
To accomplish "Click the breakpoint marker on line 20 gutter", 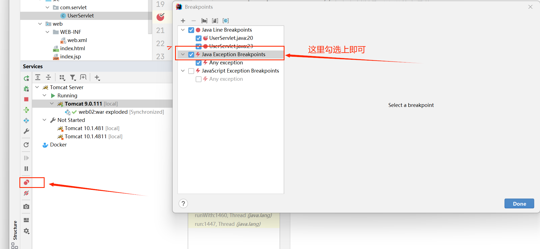I will 161,17.
